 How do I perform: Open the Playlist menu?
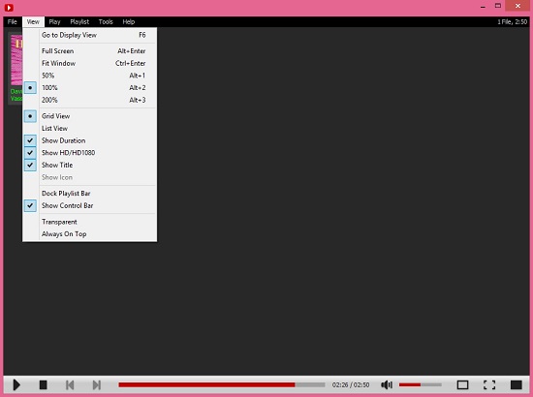coord(79,21)
